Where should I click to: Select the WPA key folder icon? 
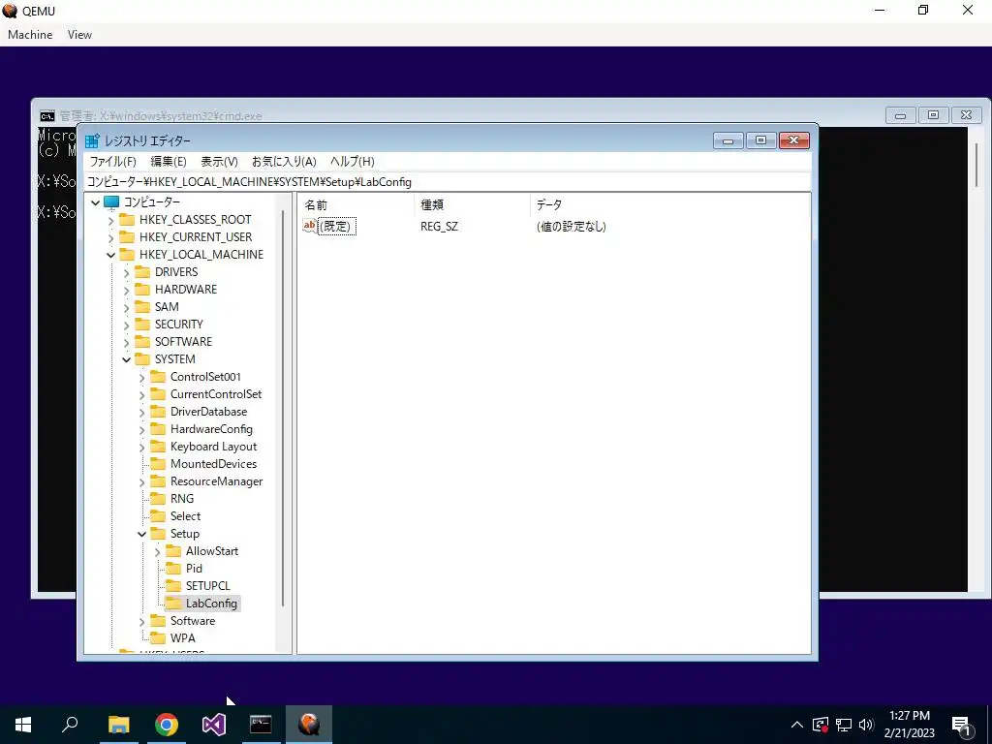click(x=158, y=638)
